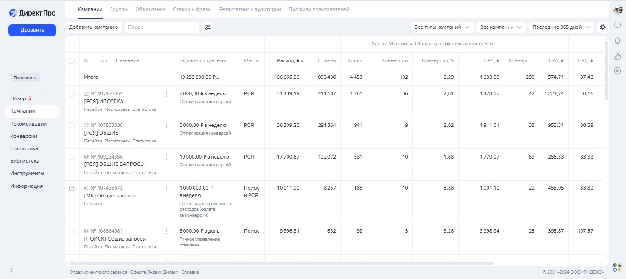Open the notifications bell icon
Viewport: 626px width, 279px height.
[x=617, y=41]
